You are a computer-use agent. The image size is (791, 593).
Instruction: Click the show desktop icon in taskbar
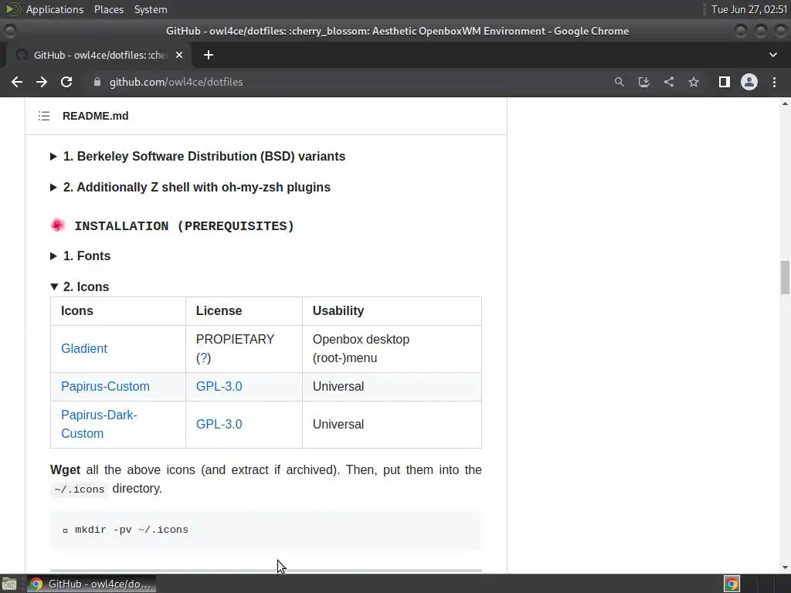coord(9,584)
